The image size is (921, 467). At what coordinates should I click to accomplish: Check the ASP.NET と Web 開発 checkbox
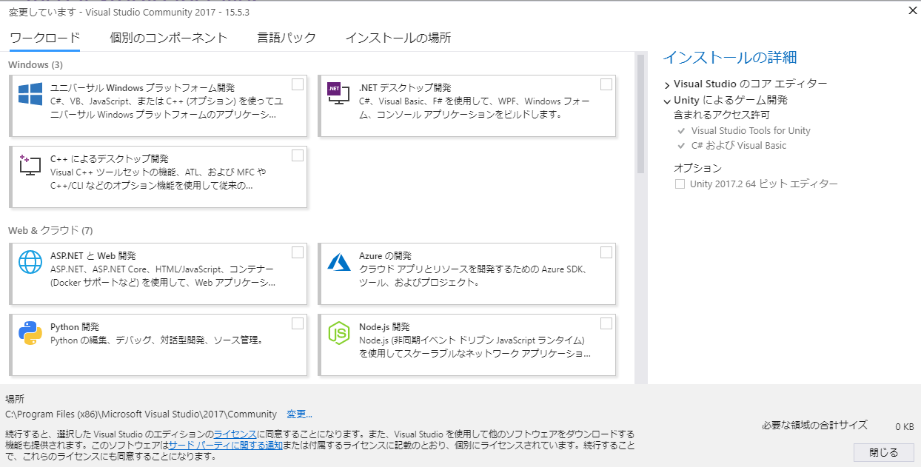[x=298, y=252]
